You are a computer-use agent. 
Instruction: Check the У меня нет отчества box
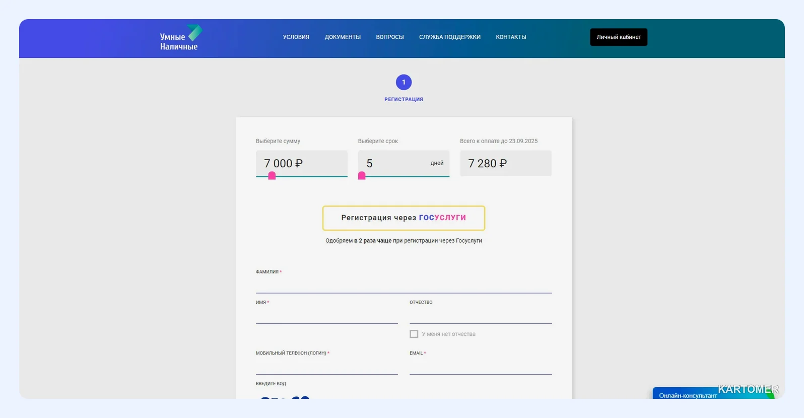pyautogui.click(x=414, y=334)
